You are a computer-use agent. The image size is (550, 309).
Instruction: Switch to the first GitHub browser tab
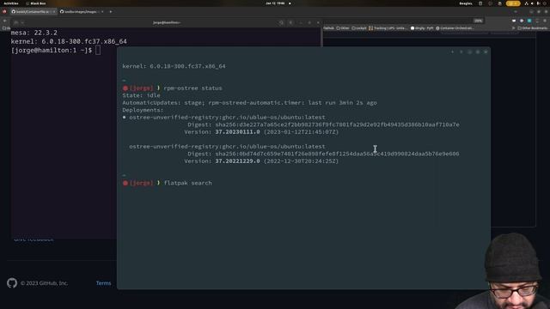[33, 11]
